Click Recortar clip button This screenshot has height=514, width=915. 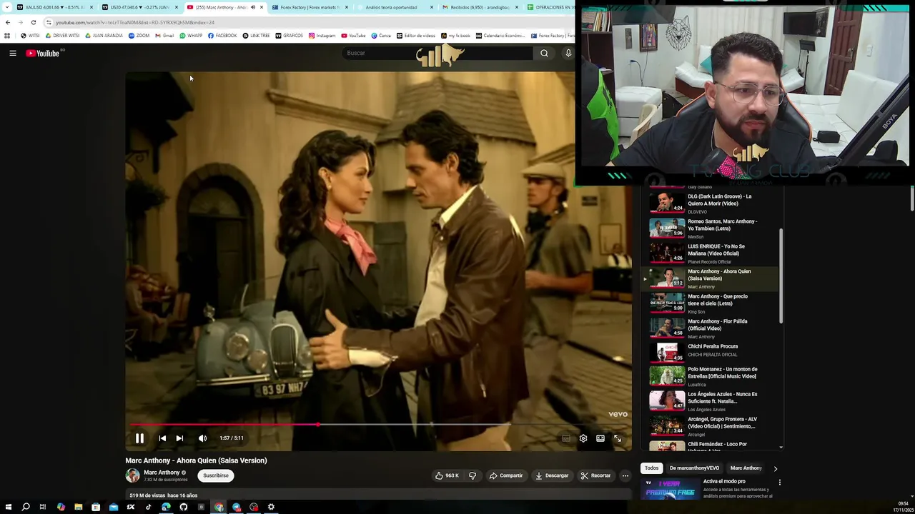point(595,475)
